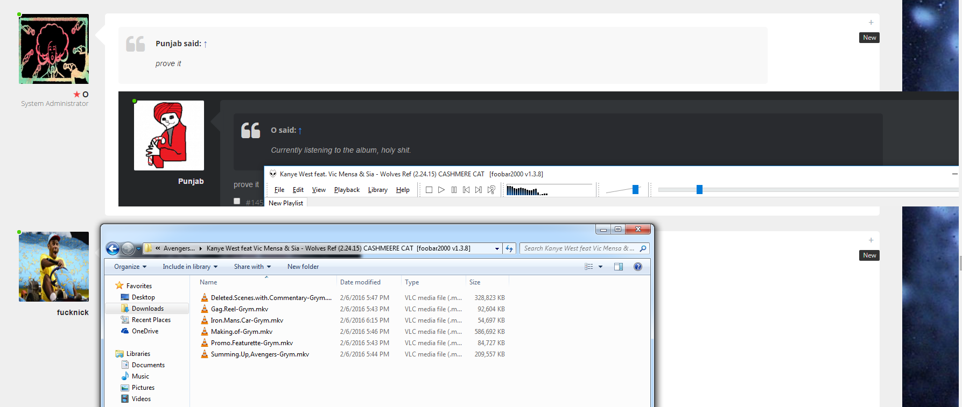Click the Next track button in foobar2000
This screenshot has width=962, height=407.
[x=479, y=190]
